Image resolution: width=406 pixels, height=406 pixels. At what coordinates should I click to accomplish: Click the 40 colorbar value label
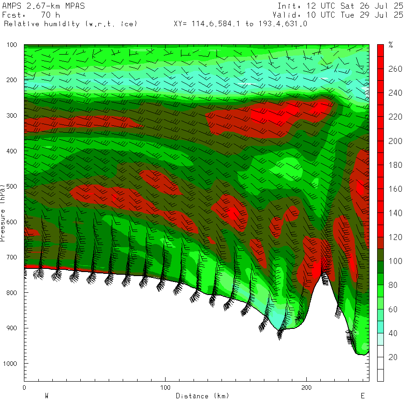point(393,333)
